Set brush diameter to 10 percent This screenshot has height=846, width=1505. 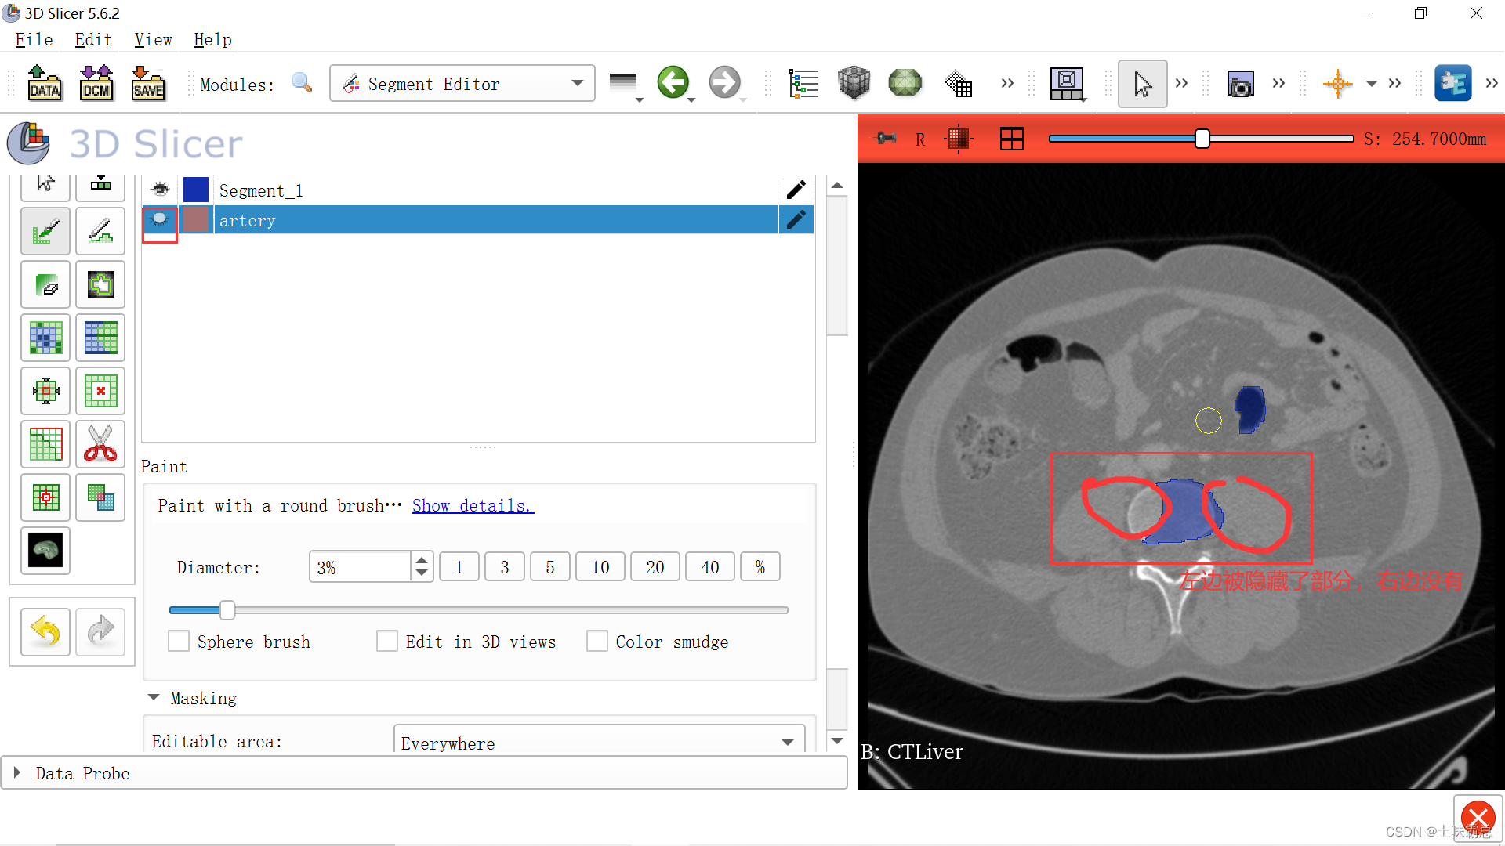point(600,566)
